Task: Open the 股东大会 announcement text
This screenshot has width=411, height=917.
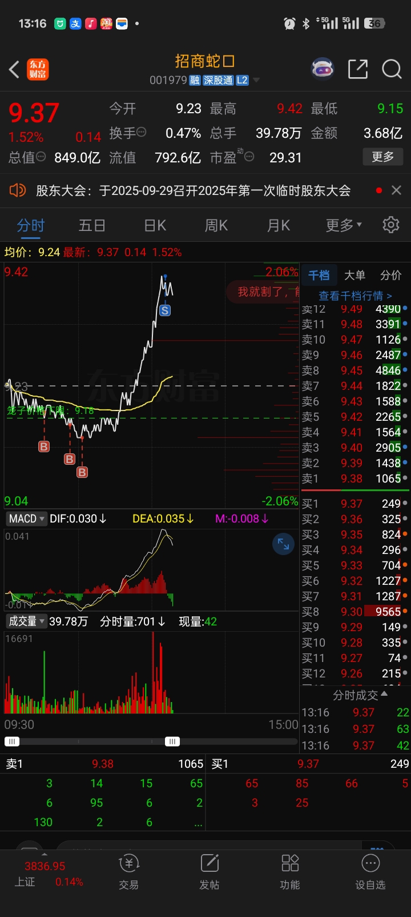Action: coord(194,190)
